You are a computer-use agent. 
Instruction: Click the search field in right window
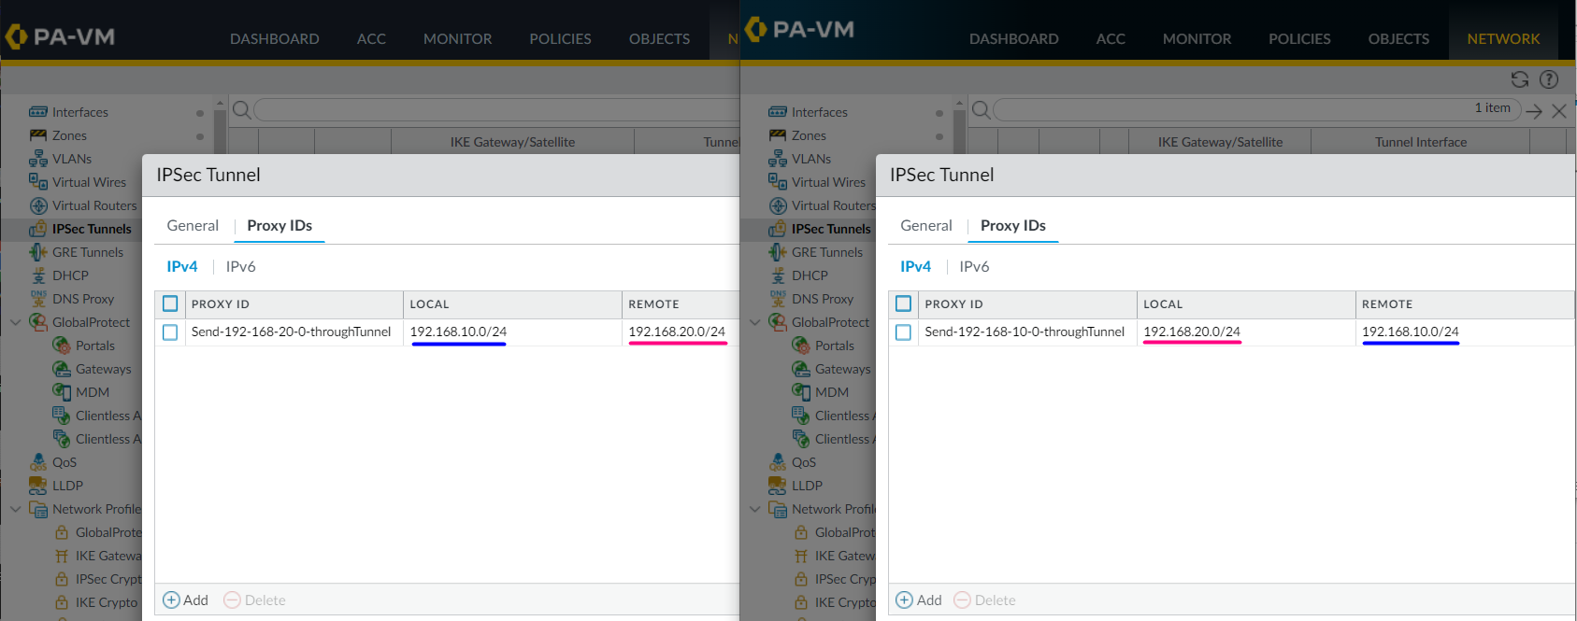[x=1256, y=110]
